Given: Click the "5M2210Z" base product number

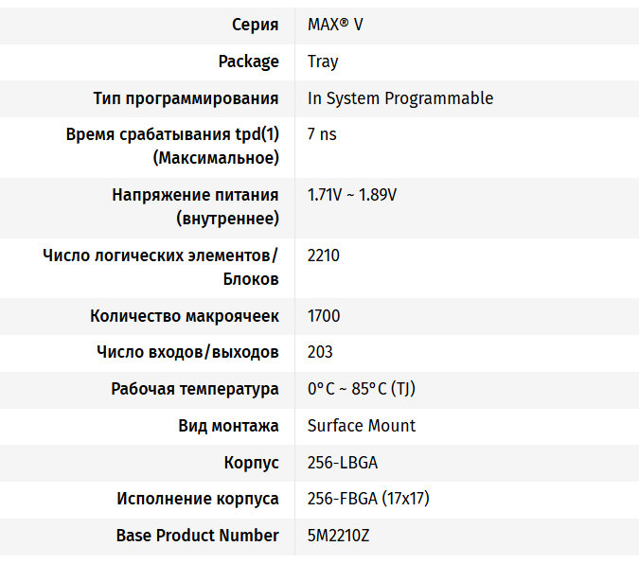Looking at the screenshot, I should pos(338,536).
